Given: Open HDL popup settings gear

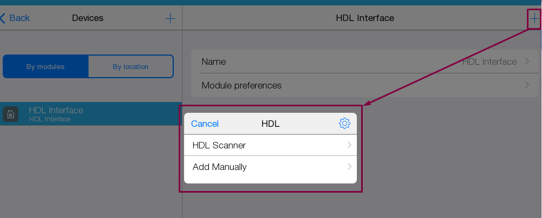Looking at the screenshot, I should (x=344, y=124).
